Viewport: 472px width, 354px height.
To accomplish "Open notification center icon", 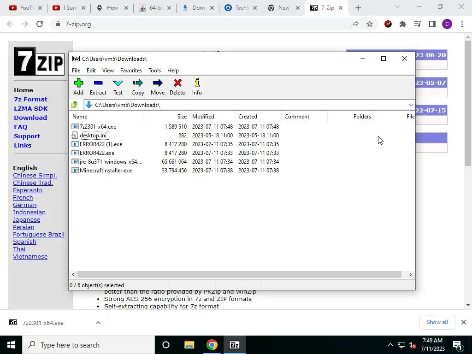I will 457,345.
